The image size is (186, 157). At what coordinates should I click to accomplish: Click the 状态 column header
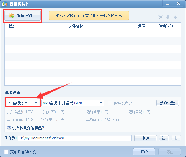click(12, 26)
